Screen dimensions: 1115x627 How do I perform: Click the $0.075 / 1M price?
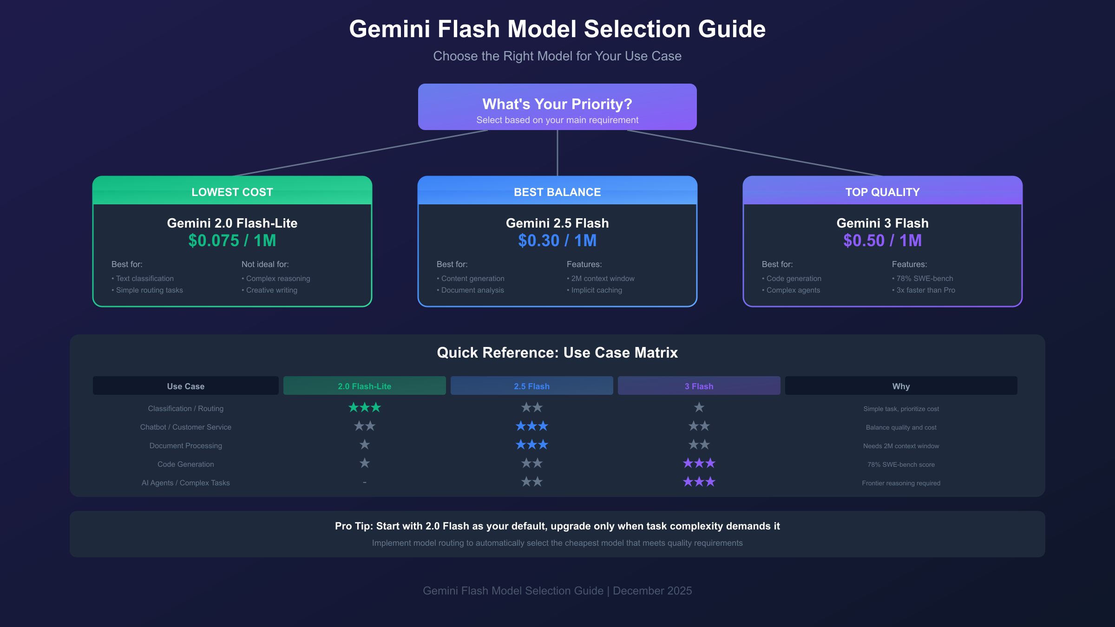(232, 241)
